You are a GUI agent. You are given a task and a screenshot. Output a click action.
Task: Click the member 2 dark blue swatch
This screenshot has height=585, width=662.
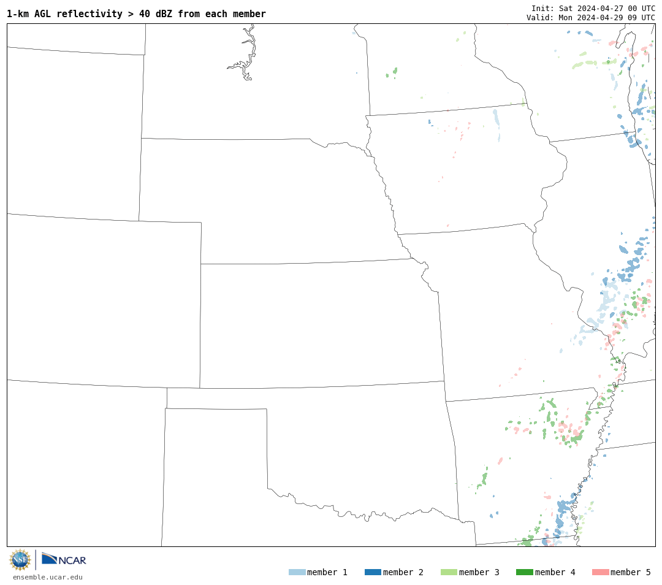(373, 572)
